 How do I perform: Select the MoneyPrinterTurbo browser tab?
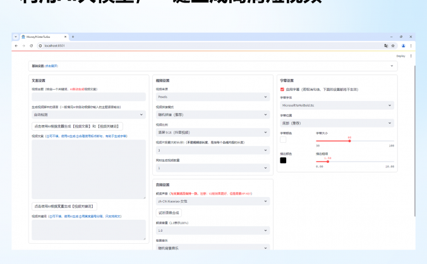tap(44, 37)
